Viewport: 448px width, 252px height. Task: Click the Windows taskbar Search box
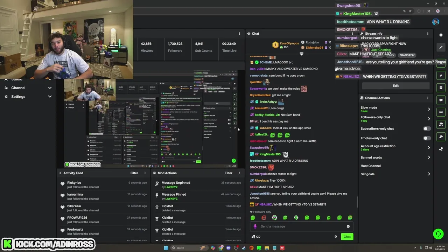[189, 248]
